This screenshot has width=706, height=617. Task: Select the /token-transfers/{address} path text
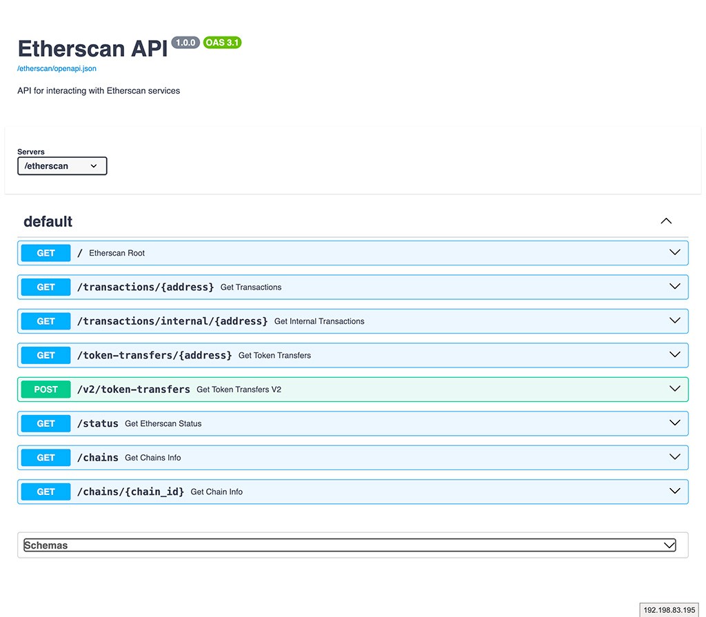(x=154, y=355)
